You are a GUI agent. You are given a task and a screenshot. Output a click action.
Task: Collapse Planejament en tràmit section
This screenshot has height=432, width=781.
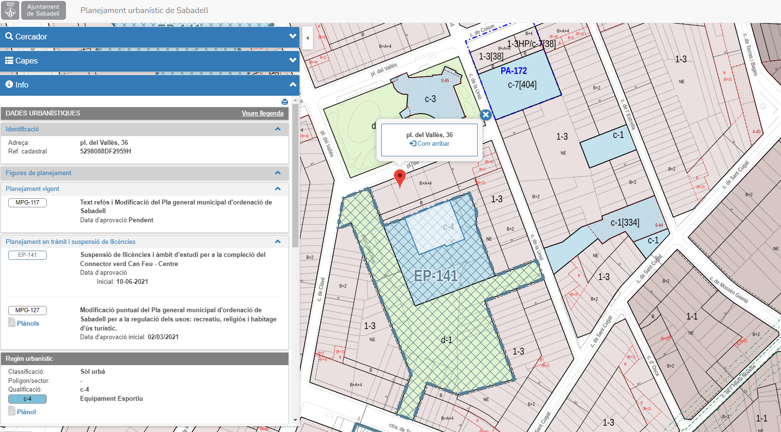(x=278, y=241)
